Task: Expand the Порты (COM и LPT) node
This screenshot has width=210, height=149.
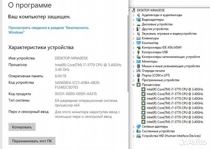Action: [133, 76]
